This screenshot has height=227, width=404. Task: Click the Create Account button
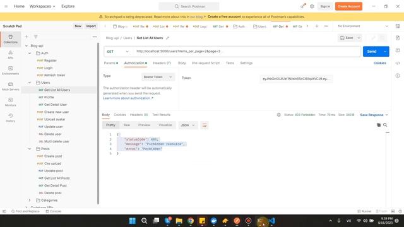[x=348, y=6]
